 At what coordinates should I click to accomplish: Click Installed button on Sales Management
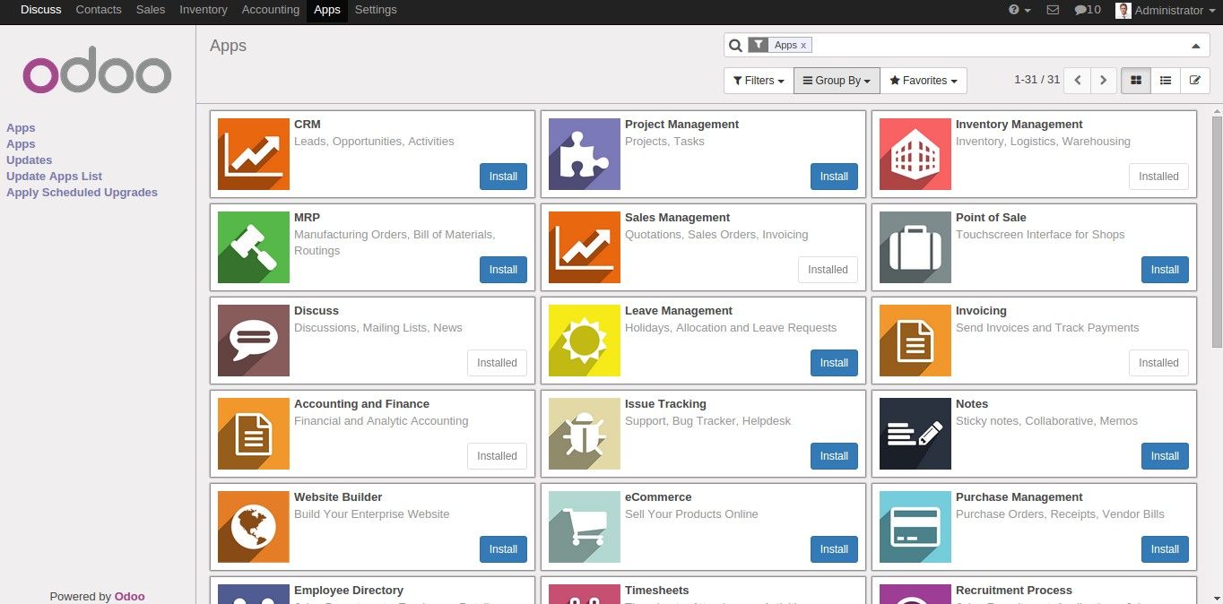pyautogui.click(x=828, y=270)
